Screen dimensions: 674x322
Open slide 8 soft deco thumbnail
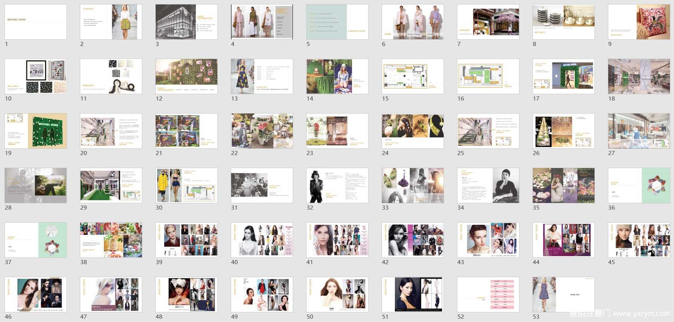point(564,22)
